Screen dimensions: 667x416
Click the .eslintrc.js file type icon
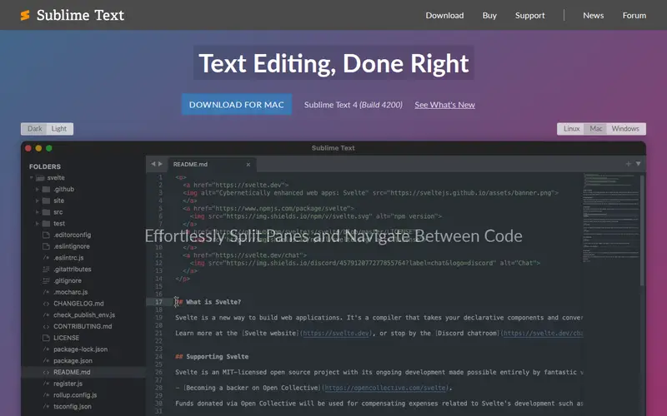point(46,258)
